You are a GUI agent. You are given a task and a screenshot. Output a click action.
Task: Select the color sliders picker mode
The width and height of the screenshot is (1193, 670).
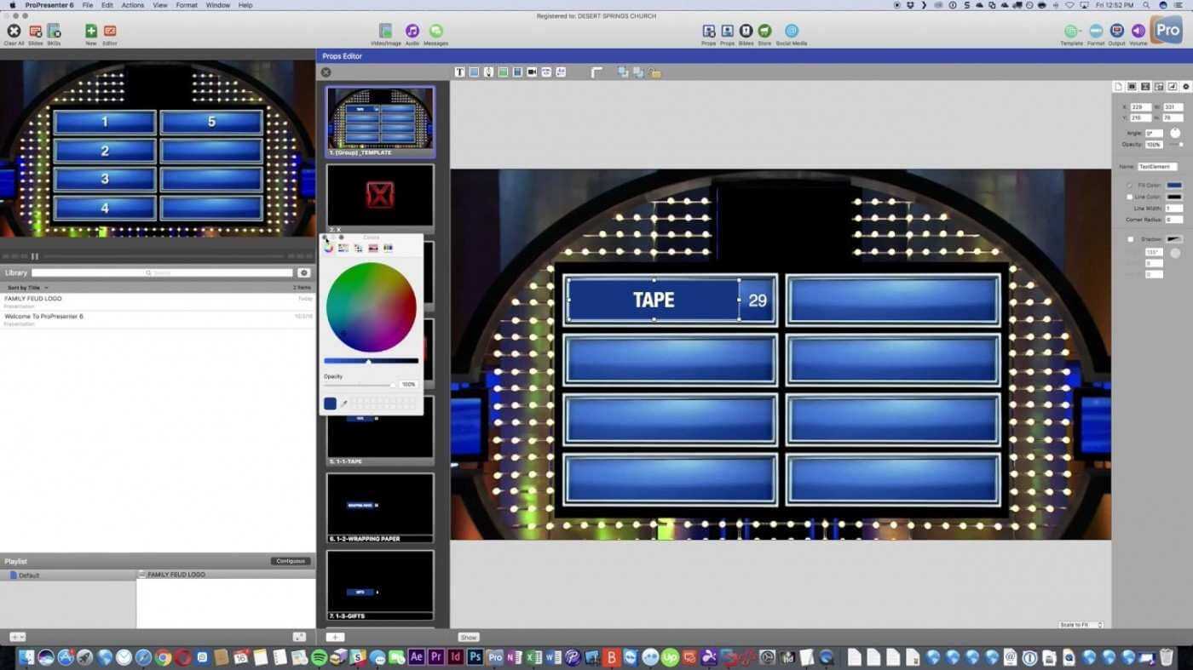(343, 248)
